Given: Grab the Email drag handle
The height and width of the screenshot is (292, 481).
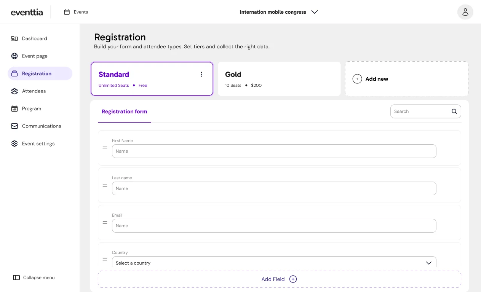Looking at the screenshot, I should pos(105,223).
